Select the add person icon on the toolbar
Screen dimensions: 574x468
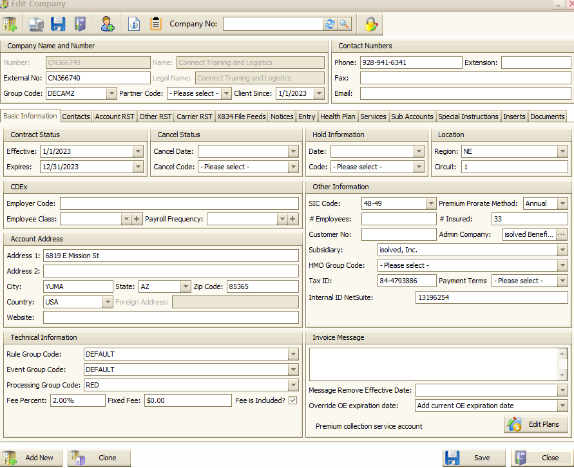tap(107, 24)
